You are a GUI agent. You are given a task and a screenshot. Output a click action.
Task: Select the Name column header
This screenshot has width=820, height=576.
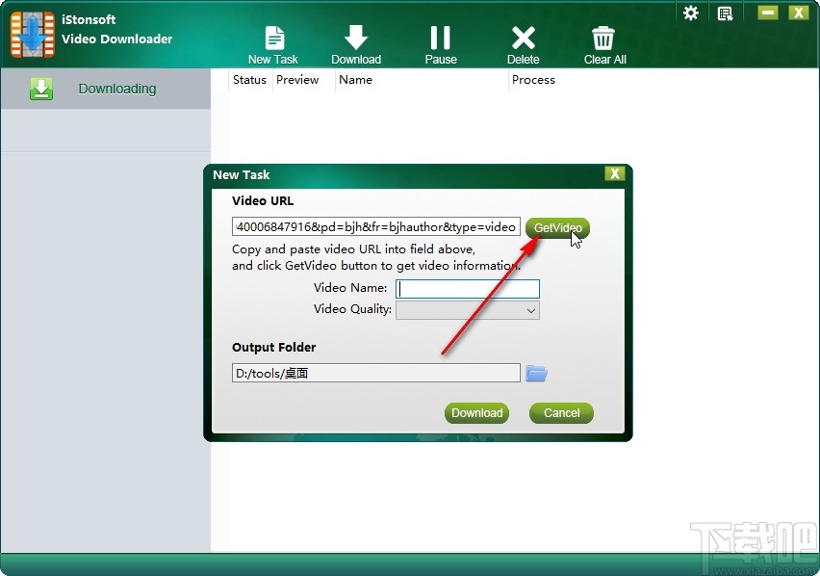tap(355, 80)
